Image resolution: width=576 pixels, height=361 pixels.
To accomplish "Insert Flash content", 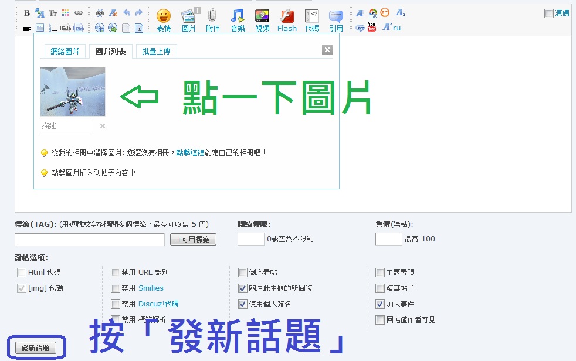I will tap(287, 21).
